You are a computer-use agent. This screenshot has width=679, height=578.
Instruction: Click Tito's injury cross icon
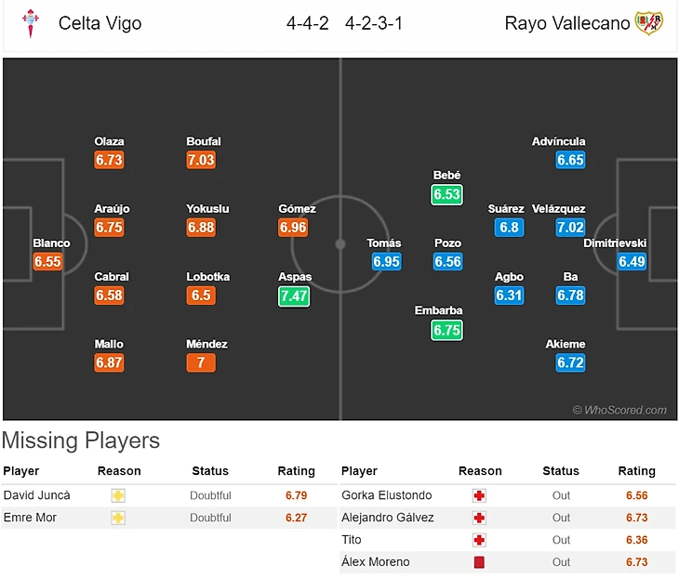click(480, 540)
